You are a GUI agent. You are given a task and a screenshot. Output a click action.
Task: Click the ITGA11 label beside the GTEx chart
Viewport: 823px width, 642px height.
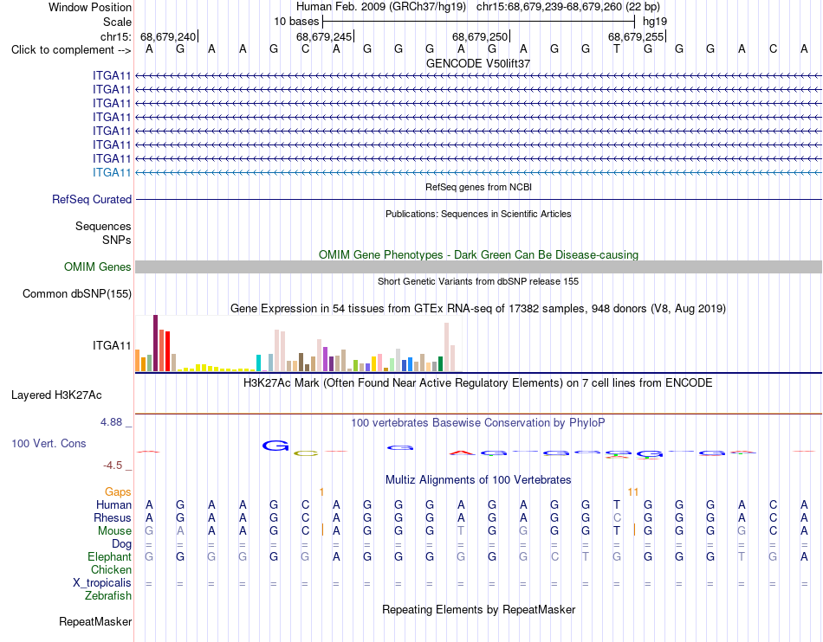112,345
